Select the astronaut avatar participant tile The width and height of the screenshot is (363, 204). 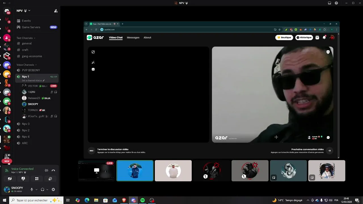click(288, 171)
